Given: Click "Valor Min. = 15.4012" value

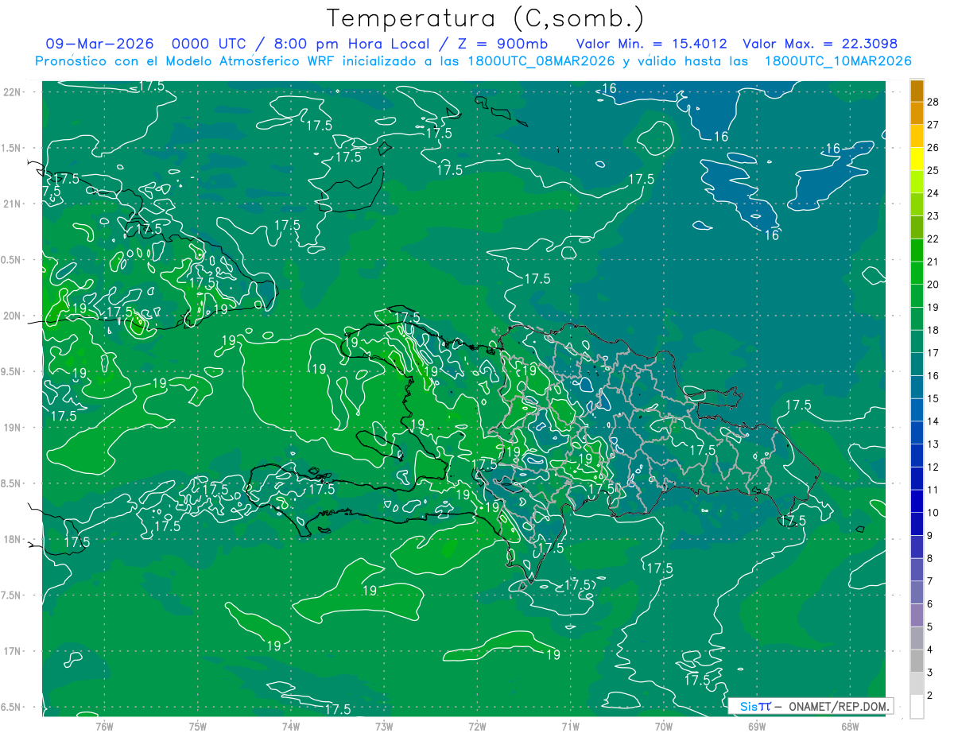Looking at the screenshot, I should 652,44.
